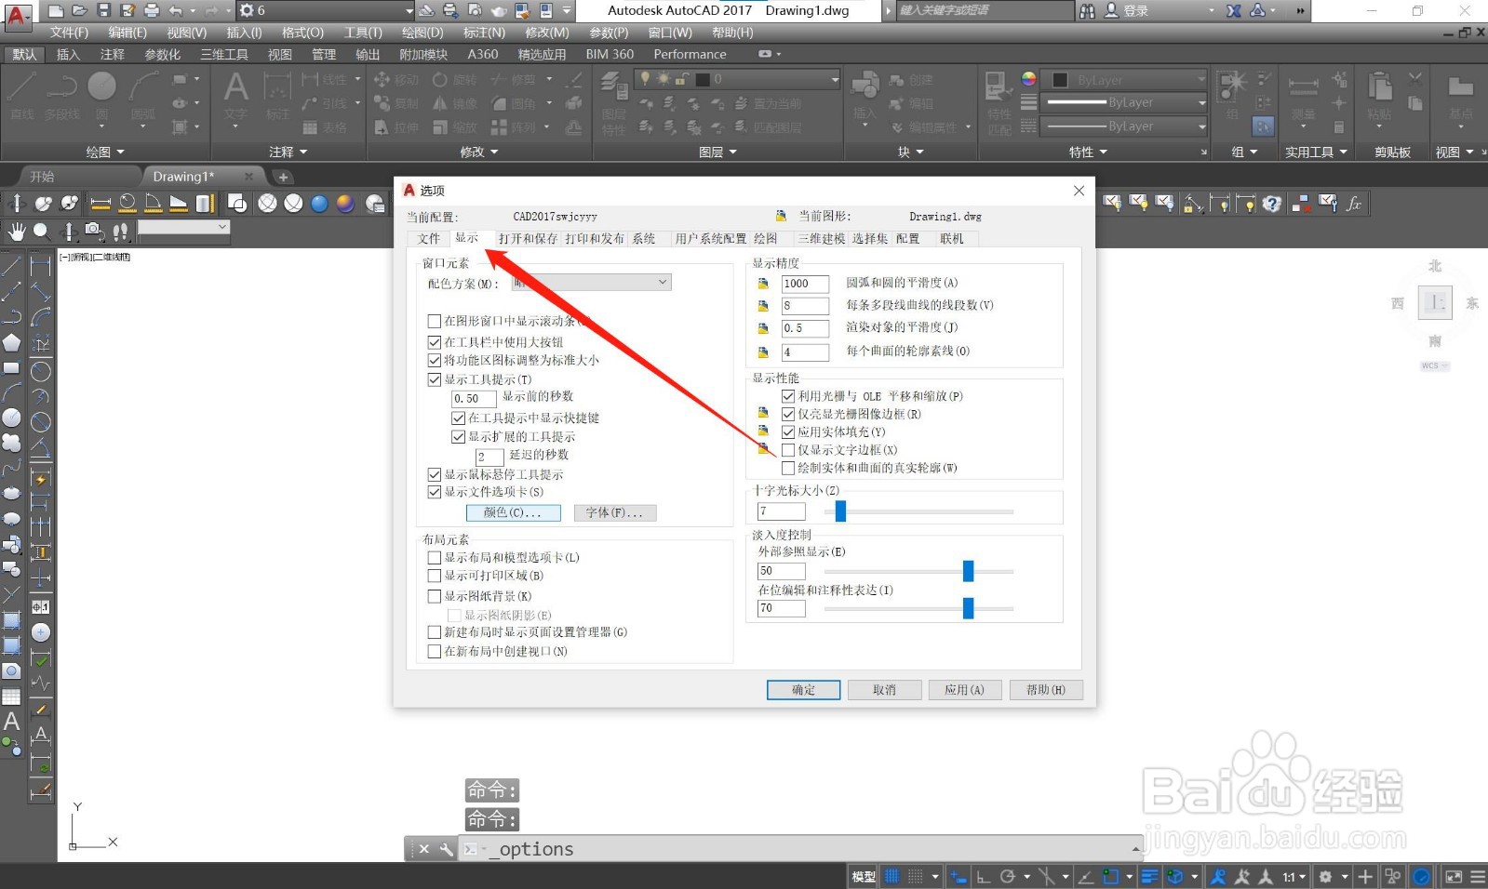
Task: Open Autodesk Exchange X icon
Action: click(x=1234, y=10)
